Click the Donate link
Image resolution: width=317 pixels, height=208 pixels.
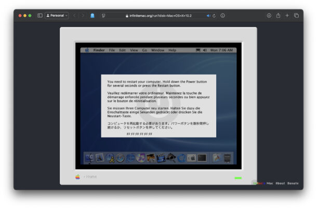point(293,183)
